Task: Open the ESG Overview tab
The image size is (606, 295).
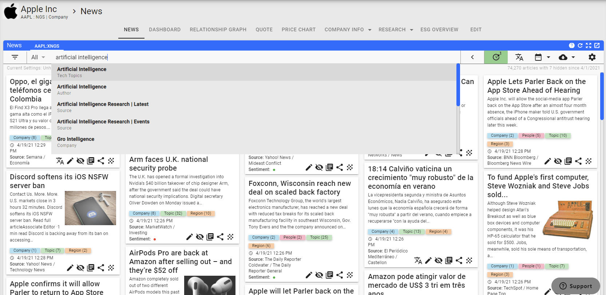Action: coord(439,29)
